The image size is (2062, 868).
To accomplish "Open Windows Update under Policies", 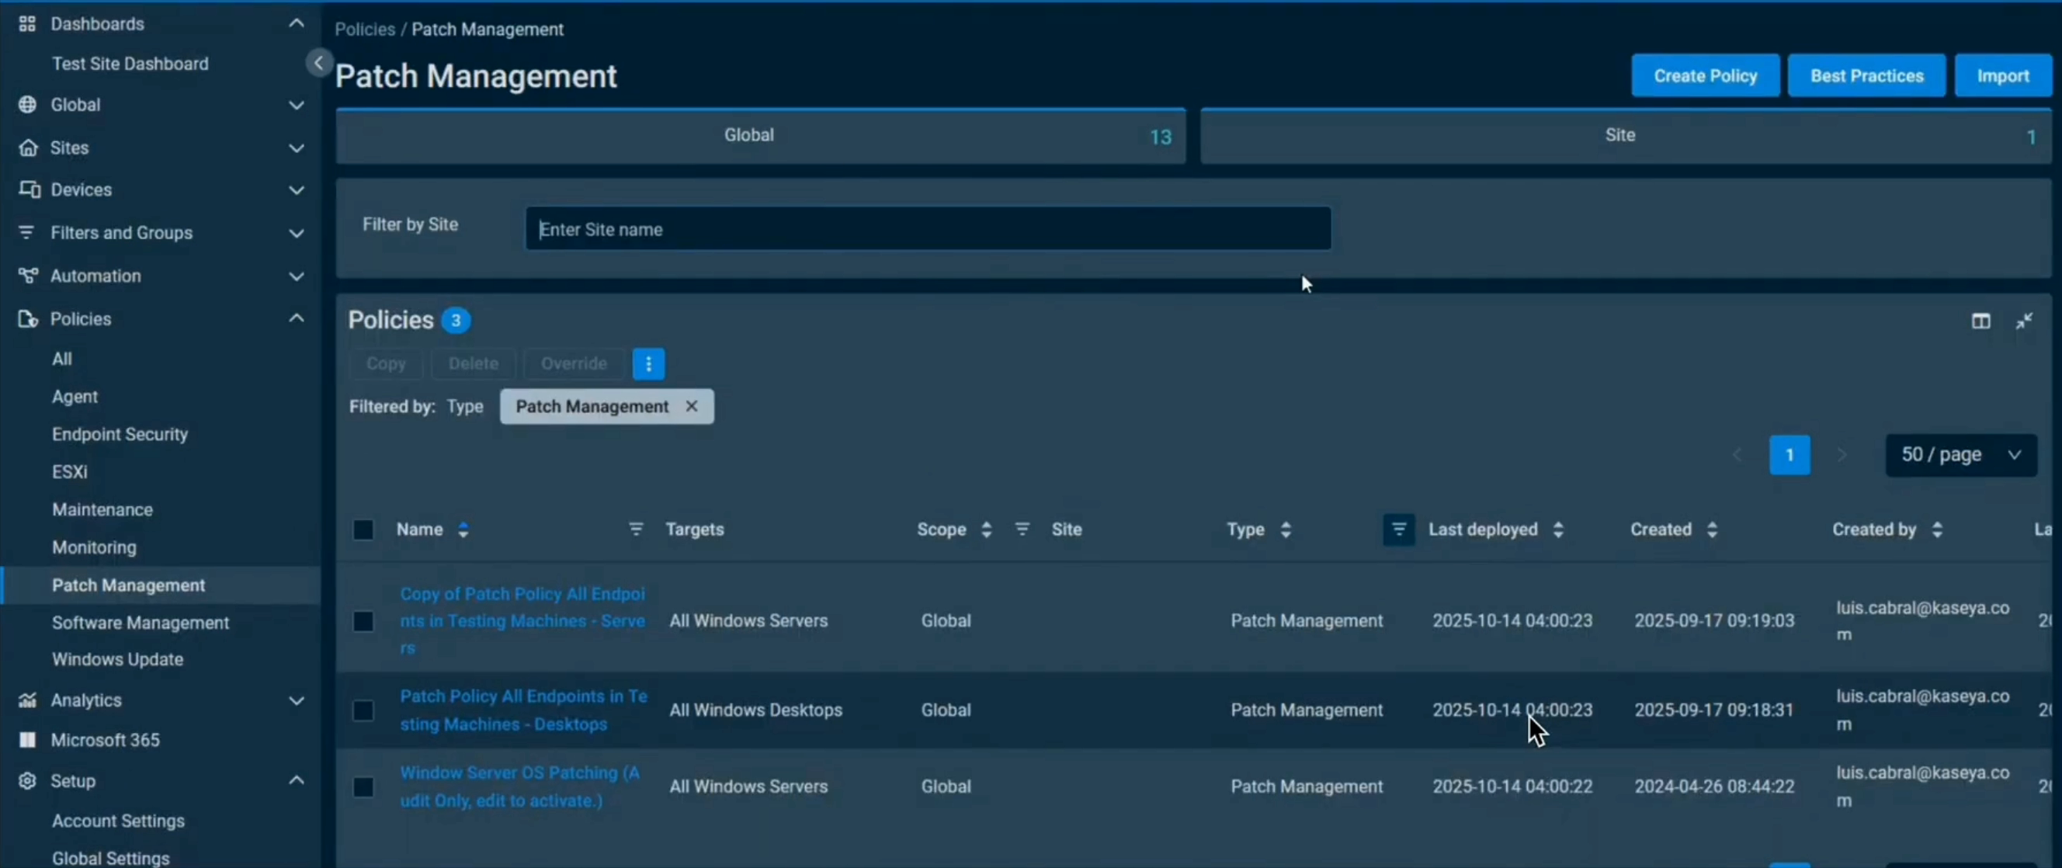I will click(x=117, y=659).
